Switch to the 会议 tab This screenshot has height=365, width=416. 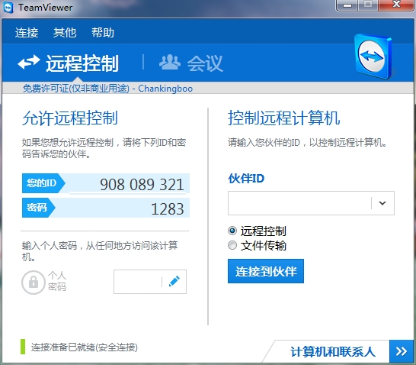coord(191,63)
